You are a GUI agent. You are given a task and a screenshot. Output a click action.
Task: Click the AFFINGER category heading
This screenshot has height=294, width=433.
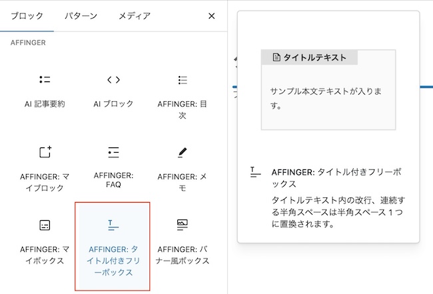coord(28,43)
